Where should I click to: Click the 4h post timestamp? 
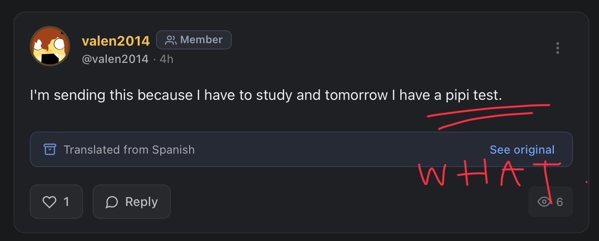coord(167,59)
